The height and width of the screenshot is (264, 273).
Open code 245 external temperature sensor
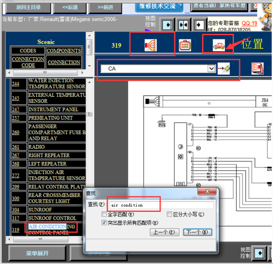[x=15, y=98]
